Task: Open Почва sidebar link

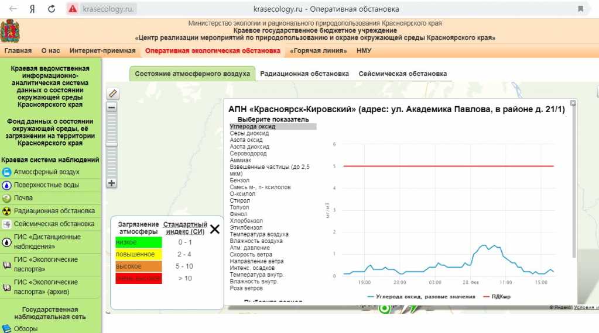Action: (23, 198)
